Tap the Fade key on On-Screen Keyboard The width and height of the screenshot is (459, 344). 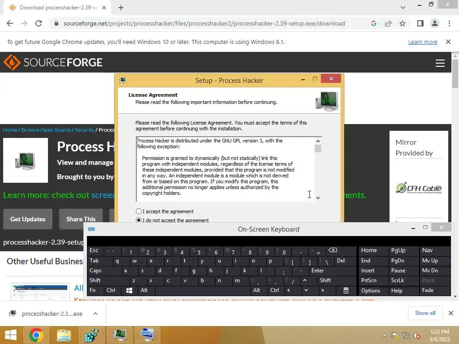pyautogui.click(x=435, y=290)
